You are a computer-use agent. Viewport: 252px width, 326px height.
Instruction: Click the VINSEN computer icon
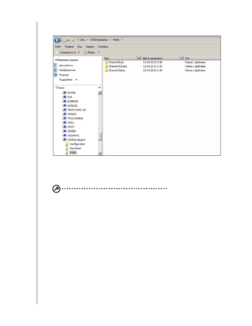click(64, 131)
